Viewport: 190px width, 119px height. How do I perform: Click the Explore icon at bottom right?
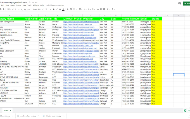[x=185, y=111]
